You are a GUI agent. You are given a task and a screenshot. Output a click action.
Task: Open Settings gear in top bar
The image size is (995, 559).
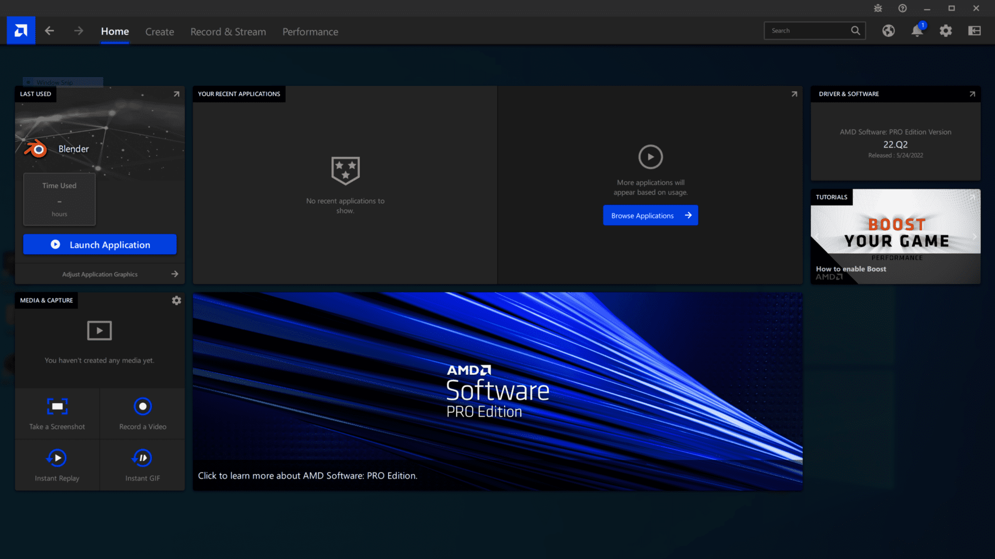tap(946, 31)
